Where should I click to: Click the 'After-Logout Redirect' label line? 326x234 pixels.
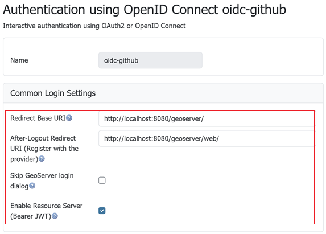(x=43, y=138)
